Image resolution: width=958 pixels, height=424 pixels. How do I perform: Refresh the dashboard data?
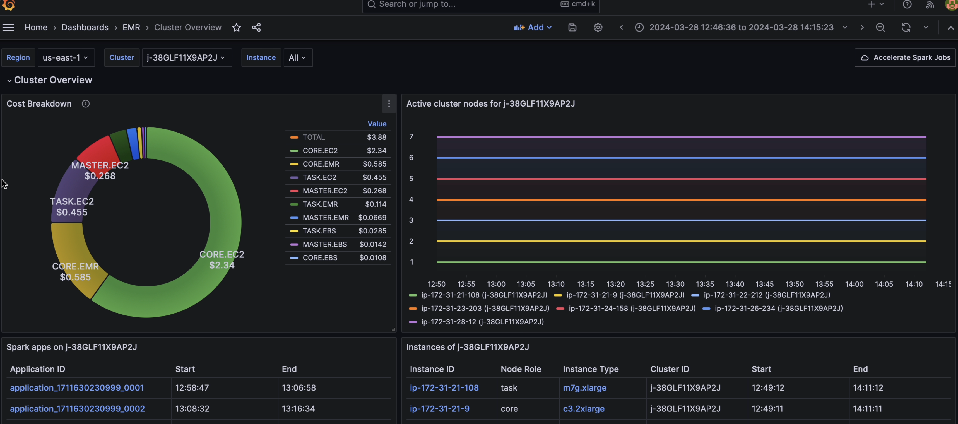pyautogui.click(x=906, y=27)
